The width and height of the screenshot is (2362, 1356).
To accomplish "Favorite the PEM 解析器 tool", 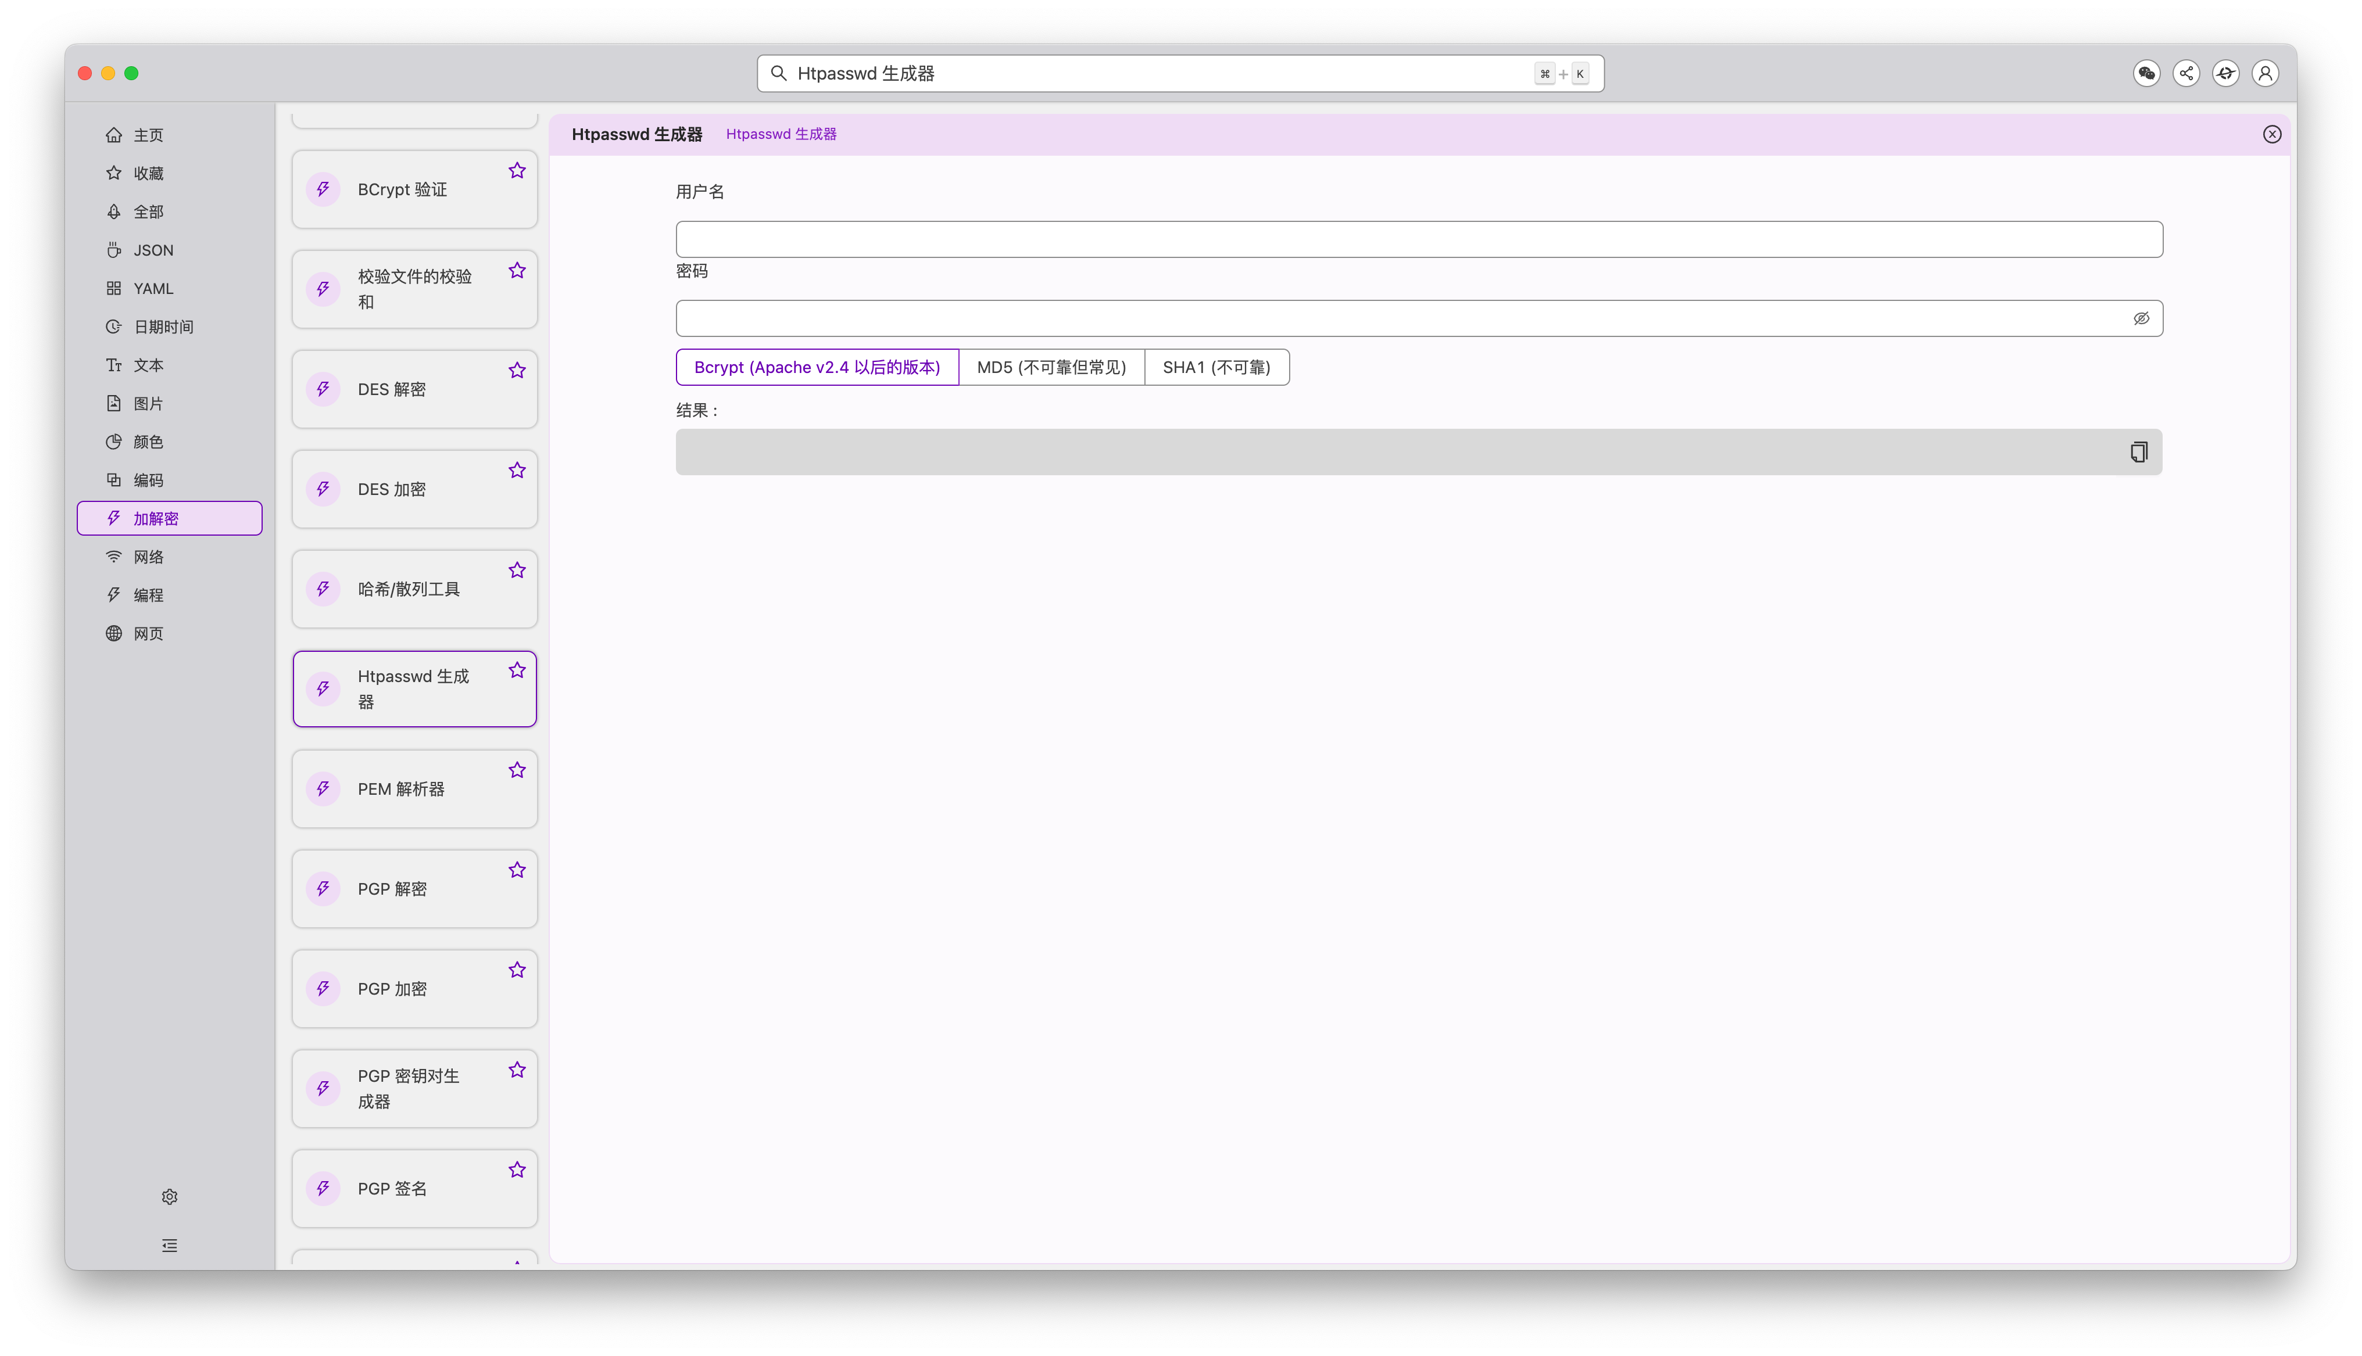I will click(x=517, y=770).
